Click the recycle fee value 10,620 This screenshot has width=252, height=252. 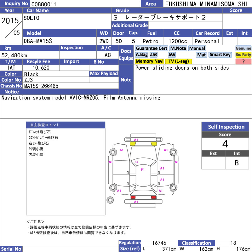[41, 68]
